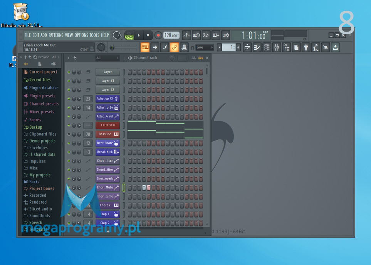Click the wait-for-input keyboard-clock icon
This screenshot has width=371, height=265.
pos(196,35)
